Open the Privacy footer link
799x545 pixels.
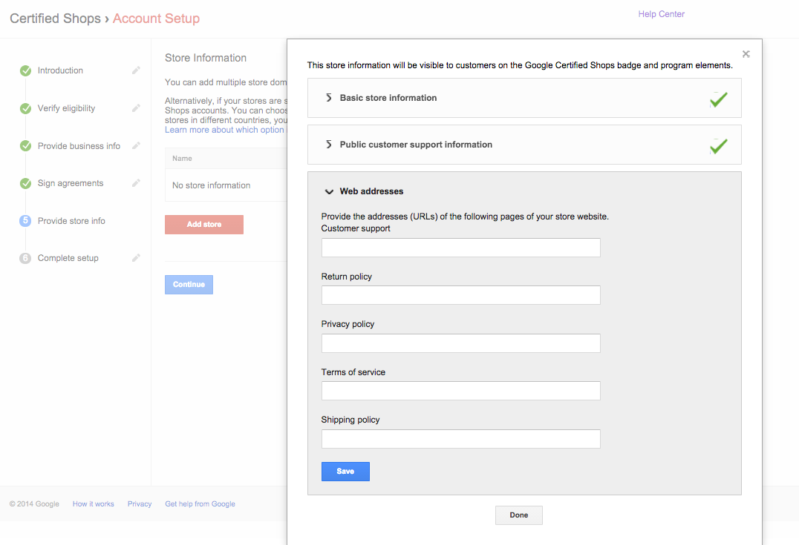pyautogui.click(x=140, y=503)
